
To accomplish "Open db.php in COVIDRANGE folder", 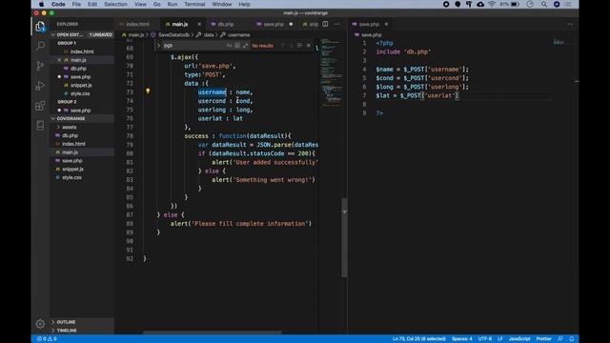I will tap(70, 135).
